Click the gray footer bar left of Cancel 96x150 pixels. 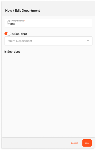coord(35,143)
